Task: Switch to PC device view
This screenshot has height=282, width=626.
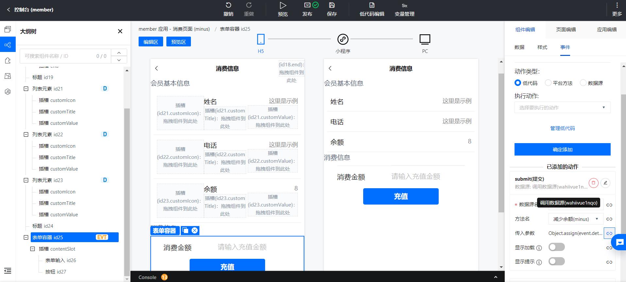Action: pos(425,43)
